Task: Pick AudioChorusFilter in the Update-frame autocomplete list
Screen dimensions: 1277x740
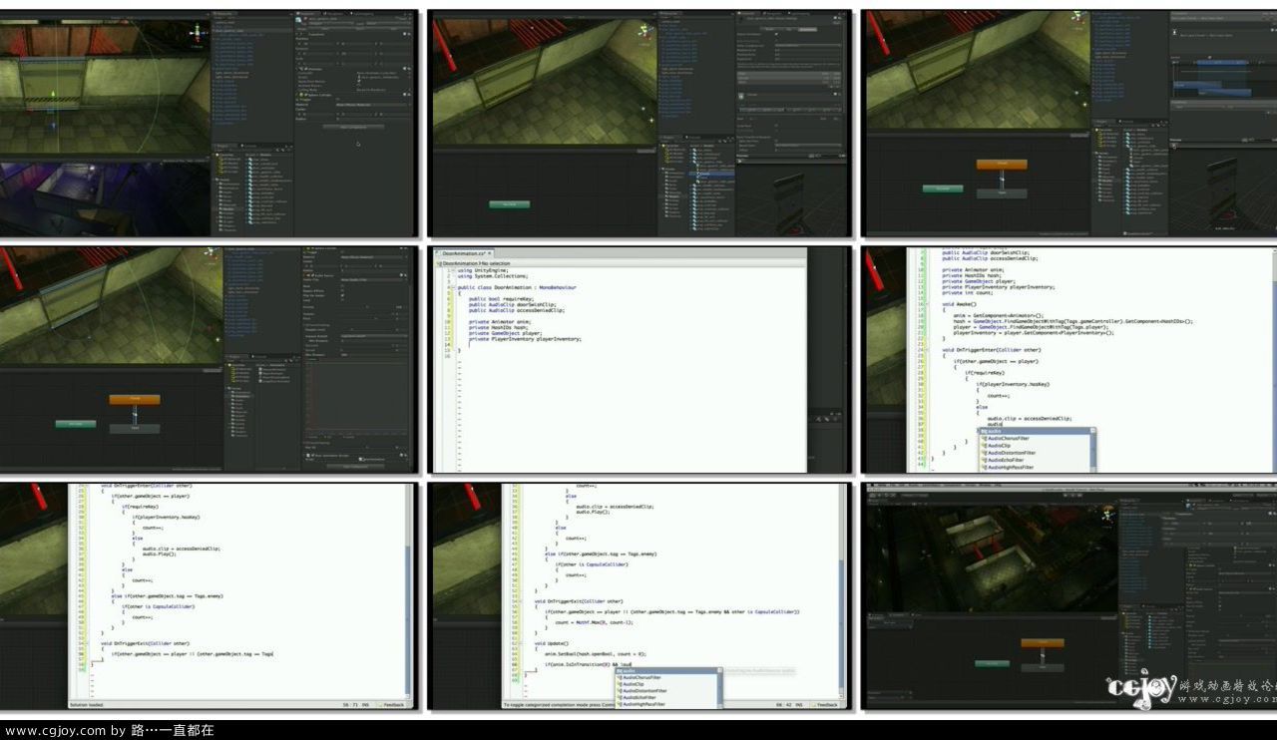Action: tap(642, 677)
